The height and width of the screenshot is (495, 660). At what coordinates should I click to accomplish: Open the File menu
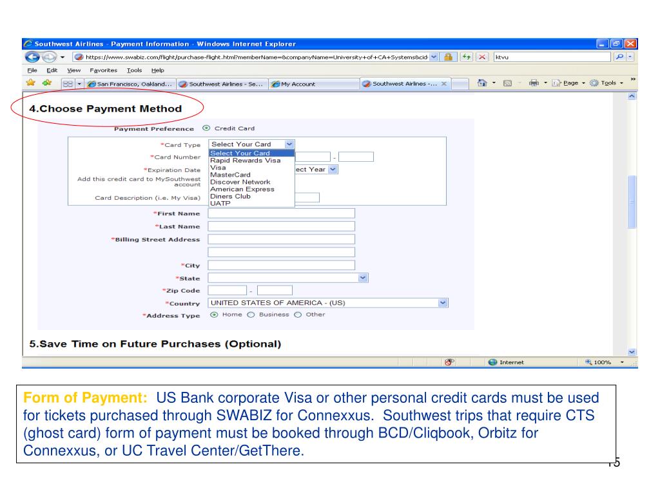[32, 70]
